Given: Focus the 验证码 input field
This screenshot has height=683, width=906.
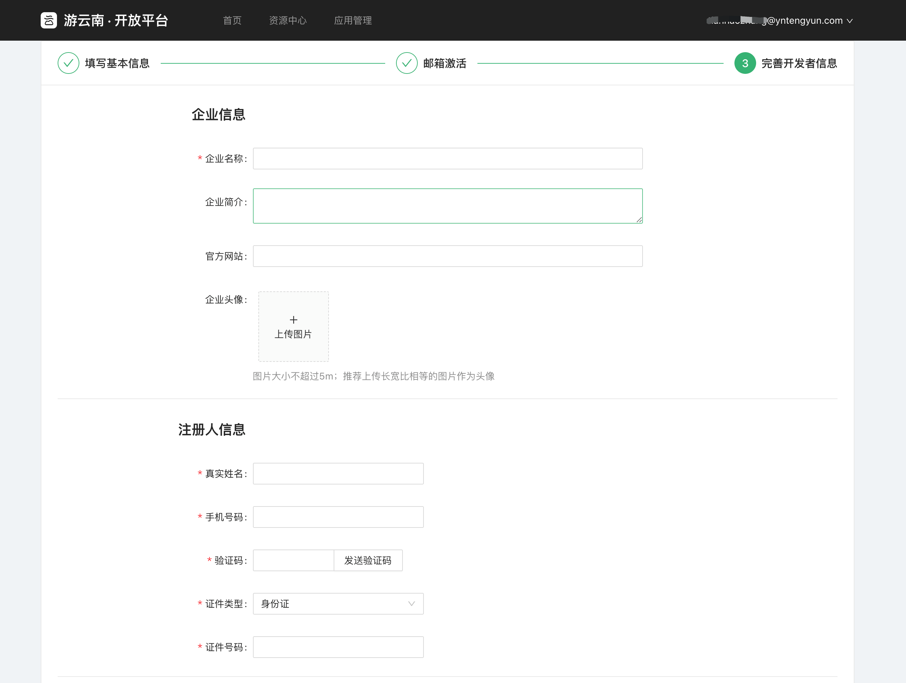Looking at the screenshot, I should click(x=293, y=560).
